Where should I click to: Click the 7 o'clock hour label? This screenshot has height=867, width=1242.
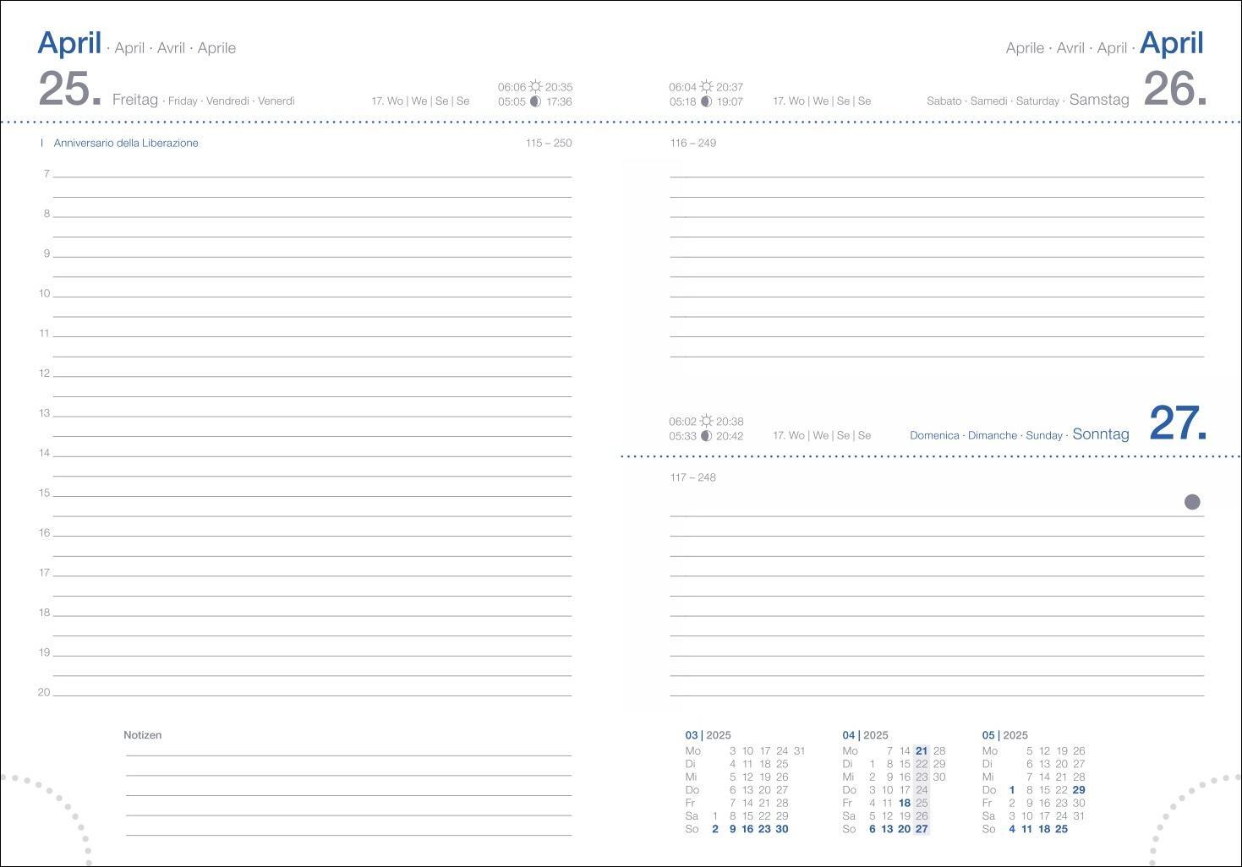point(47,174)
